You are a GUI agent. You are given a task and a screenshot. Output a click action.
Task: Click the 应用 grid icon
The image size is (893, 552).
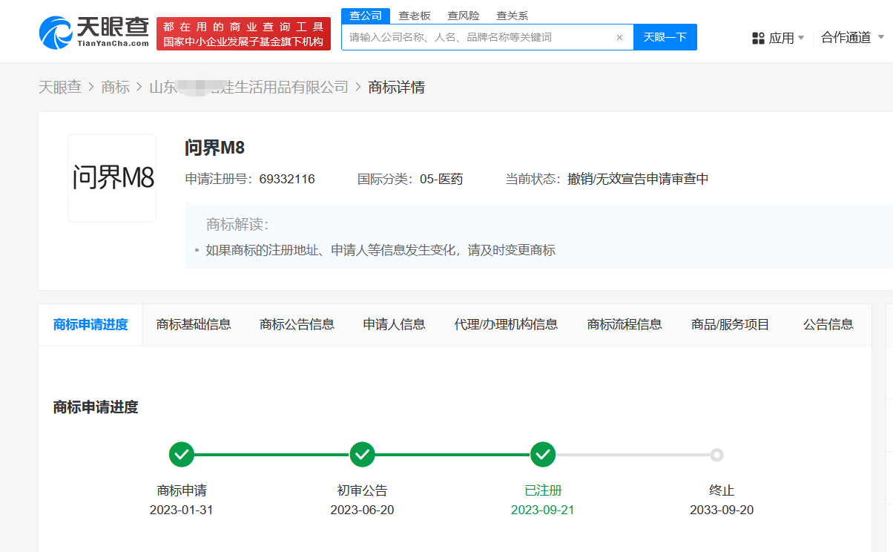click(758, 38)
